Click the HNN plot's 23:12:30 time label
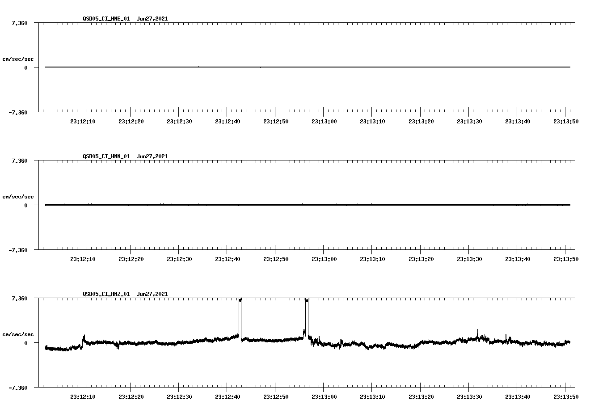Screen dimensions: 607x413 tap(179, 259)
